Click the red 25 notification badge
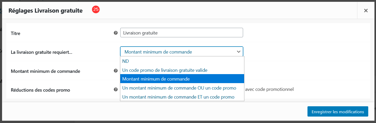Image resolution: width=376 pixels, height=123 pixels. pos(96,10)
